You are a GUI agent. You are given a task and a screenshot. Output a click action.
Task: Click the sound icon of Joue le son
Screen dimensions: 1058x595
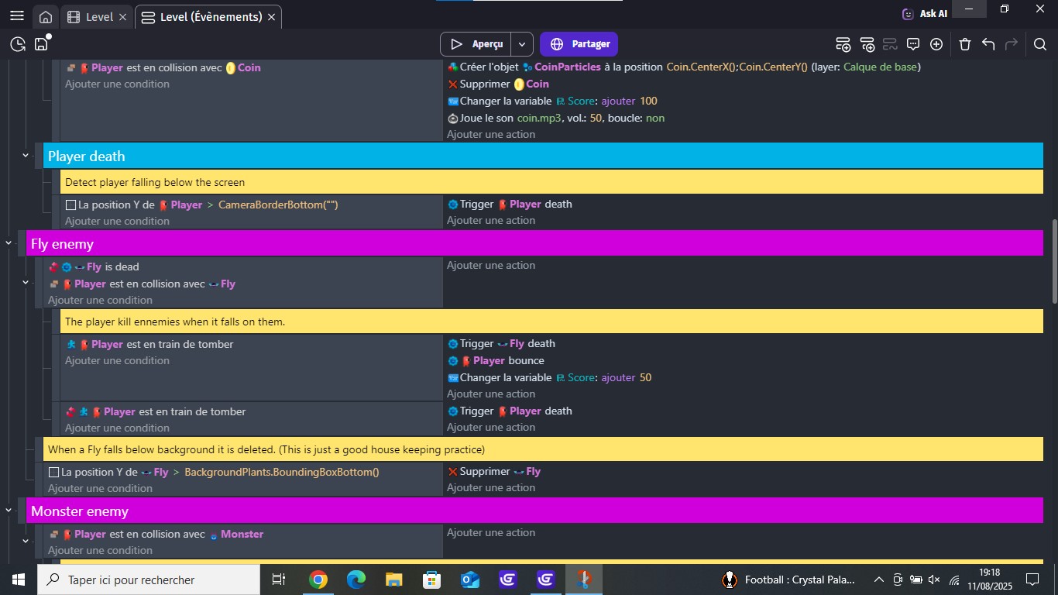pyautogui.click(x=453, y=118)
